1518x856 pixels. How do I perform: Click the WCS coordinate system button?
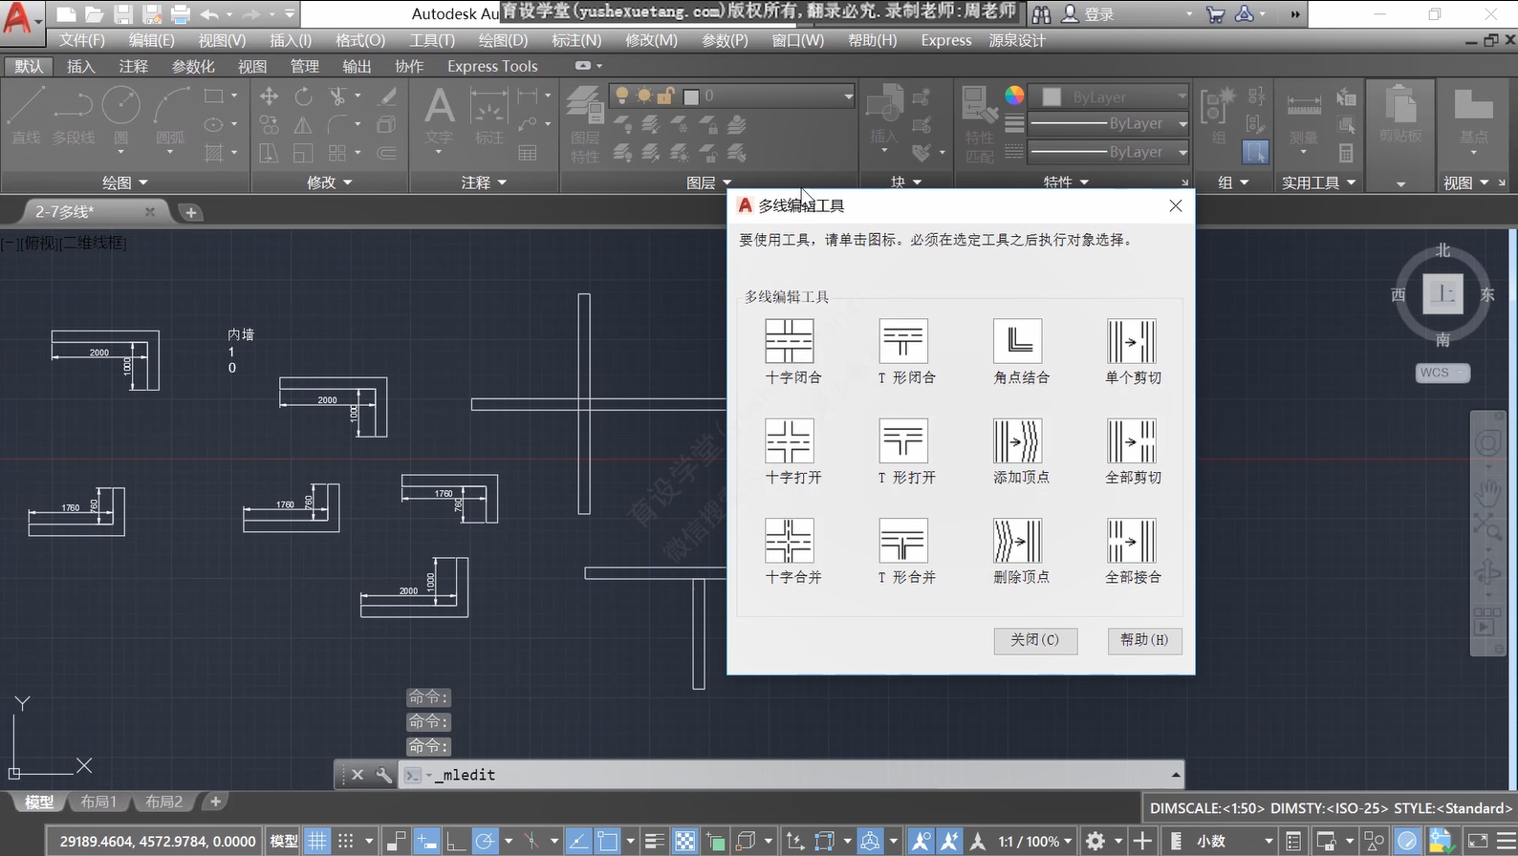click(1442, 373)
